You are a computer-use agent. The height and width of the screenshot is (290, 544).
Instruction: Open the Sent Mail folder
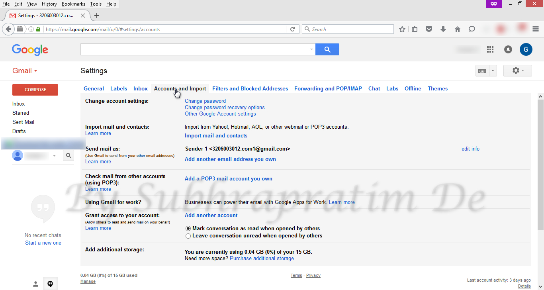pos(23,122)
